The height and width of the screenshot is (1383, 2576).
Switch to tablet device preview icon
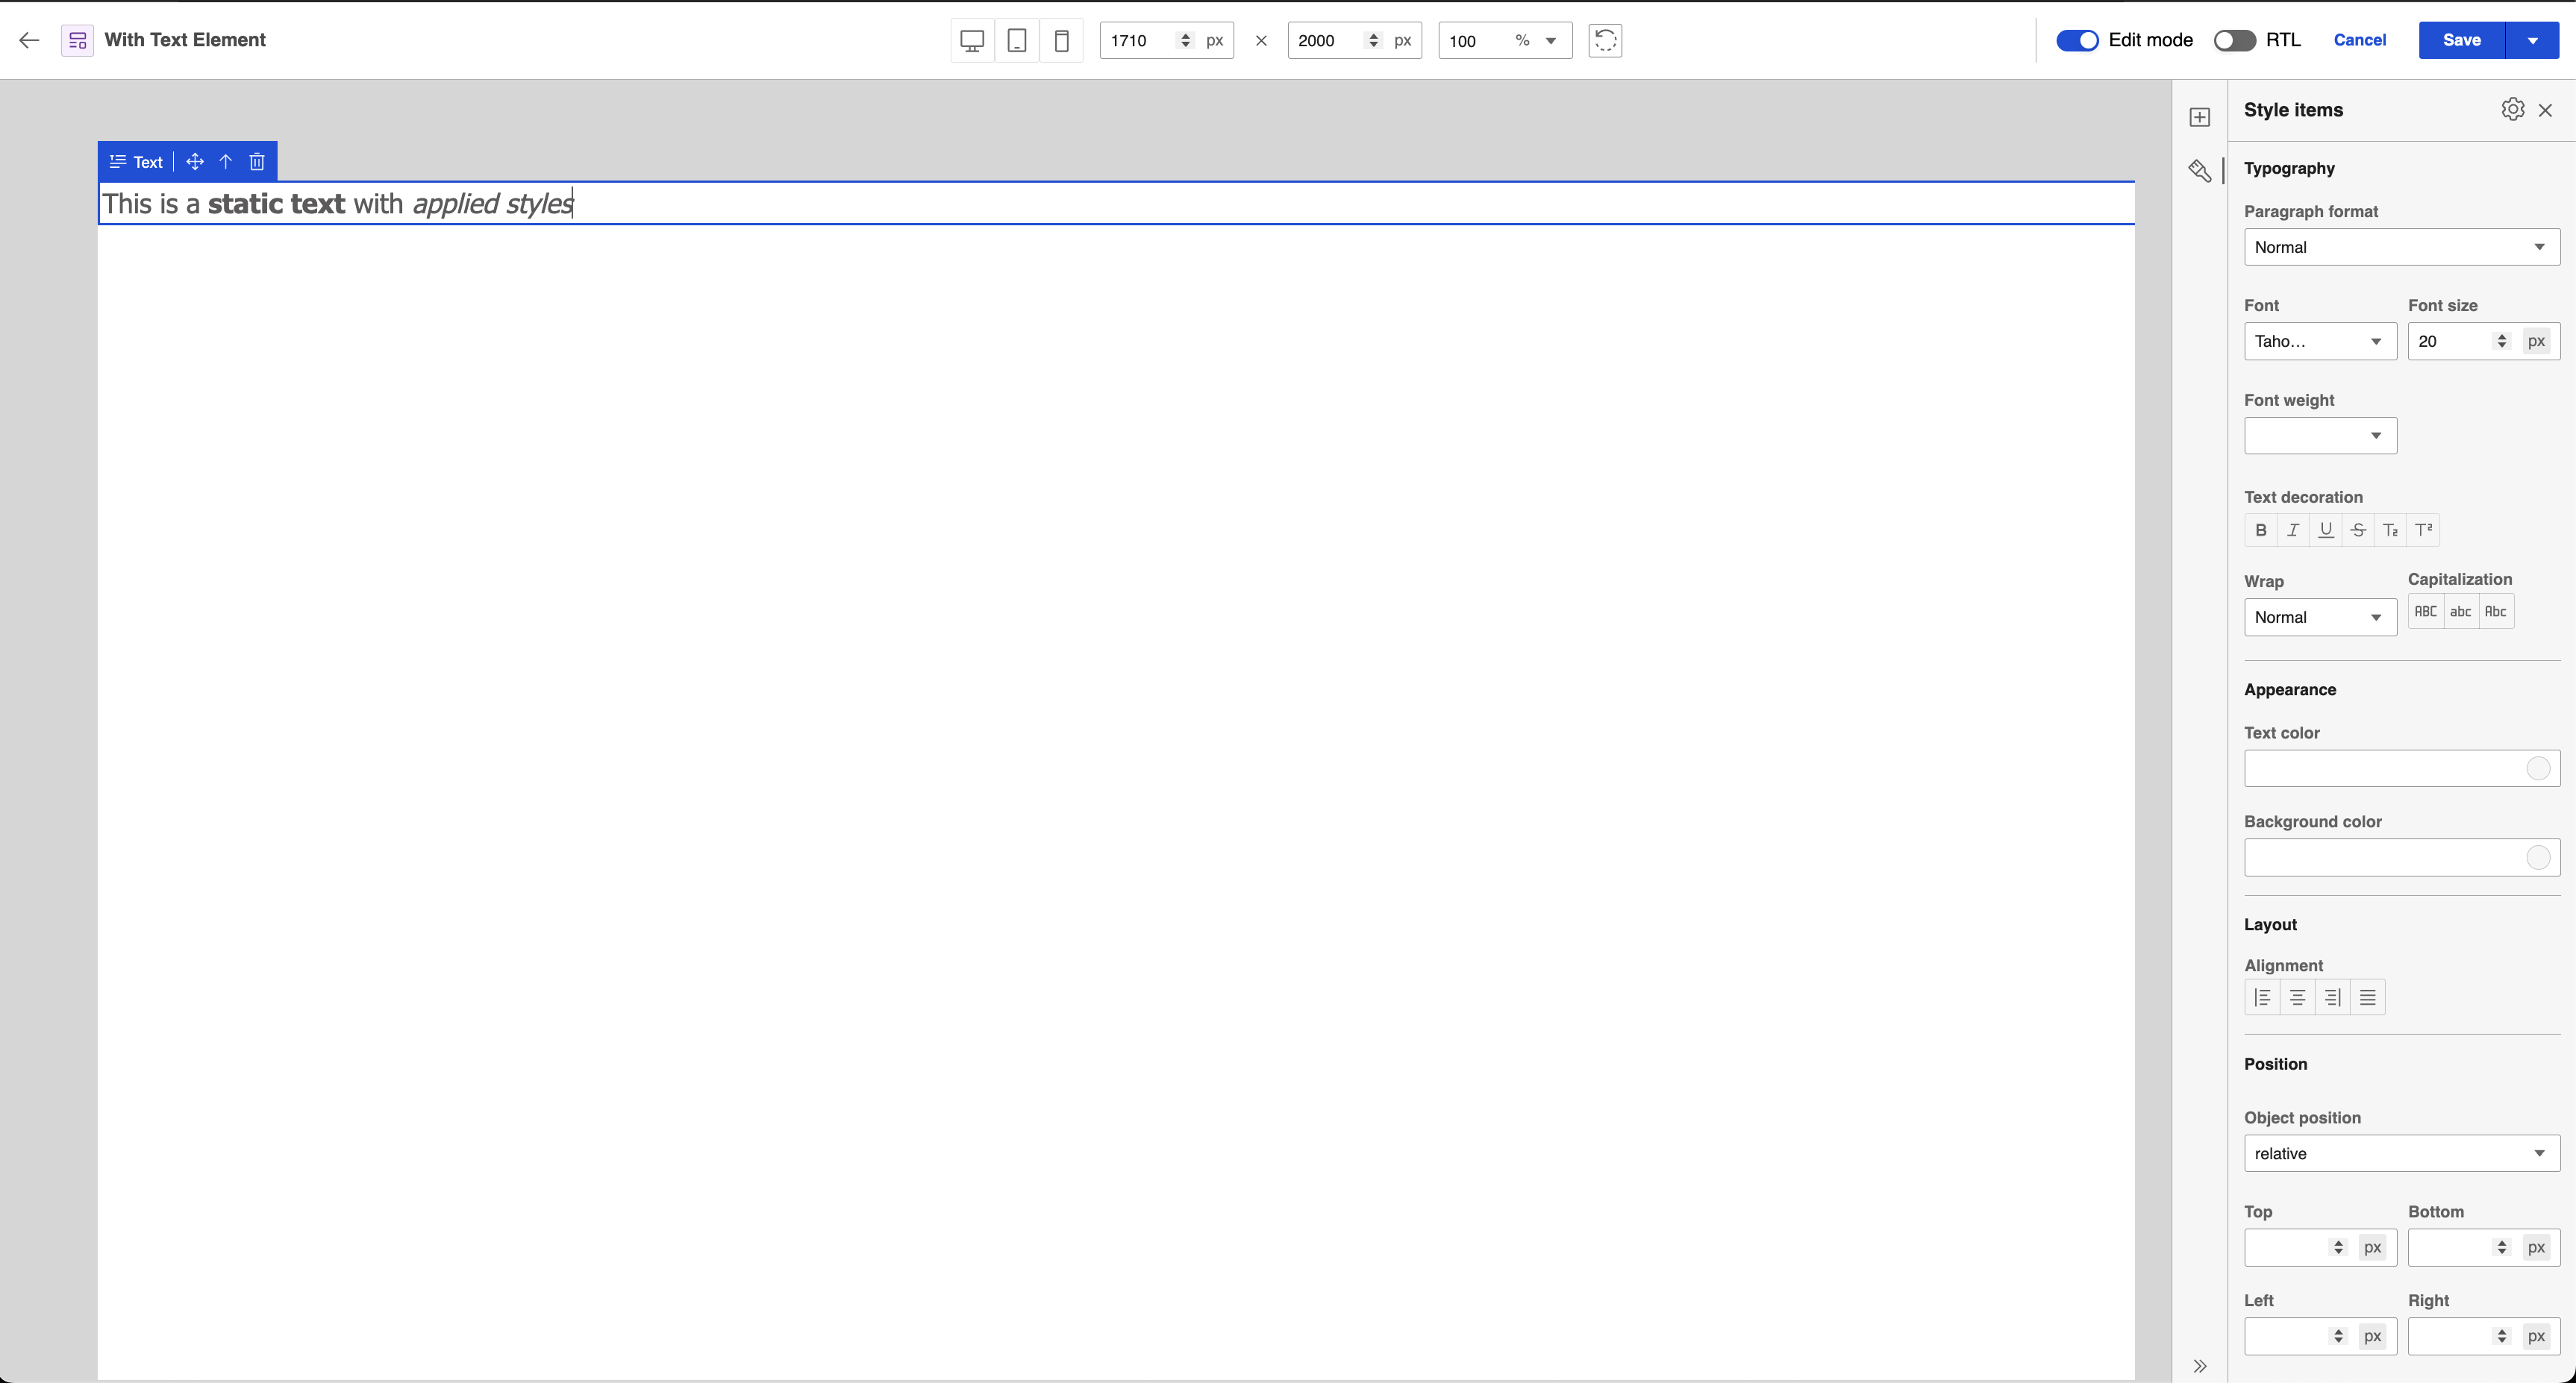point(1016,41)
